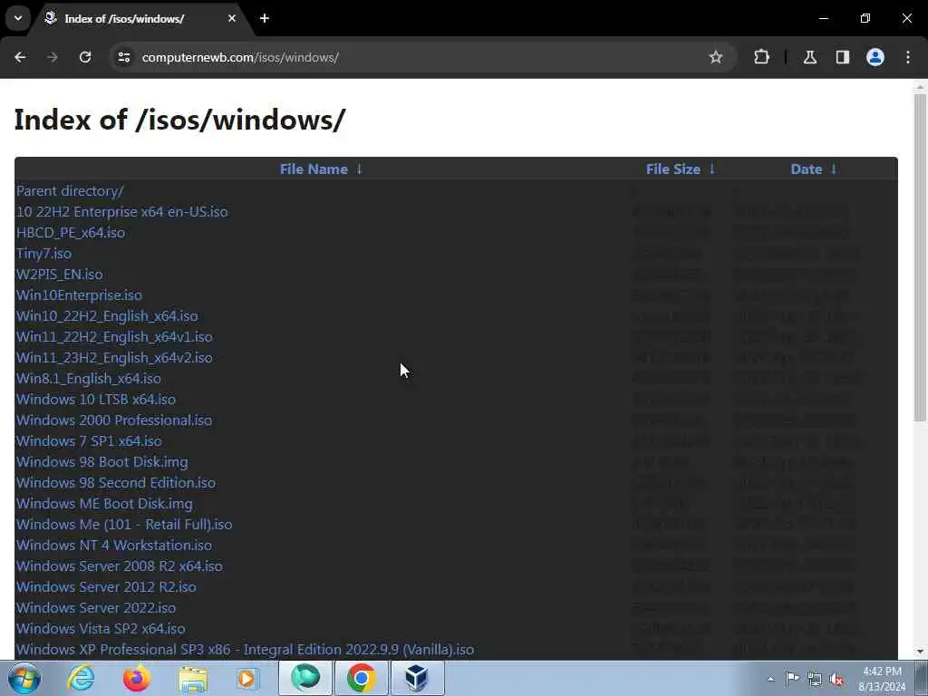This screenshot has width=928, height=696.
Task: Reload the current page
Action: (85, 57)
